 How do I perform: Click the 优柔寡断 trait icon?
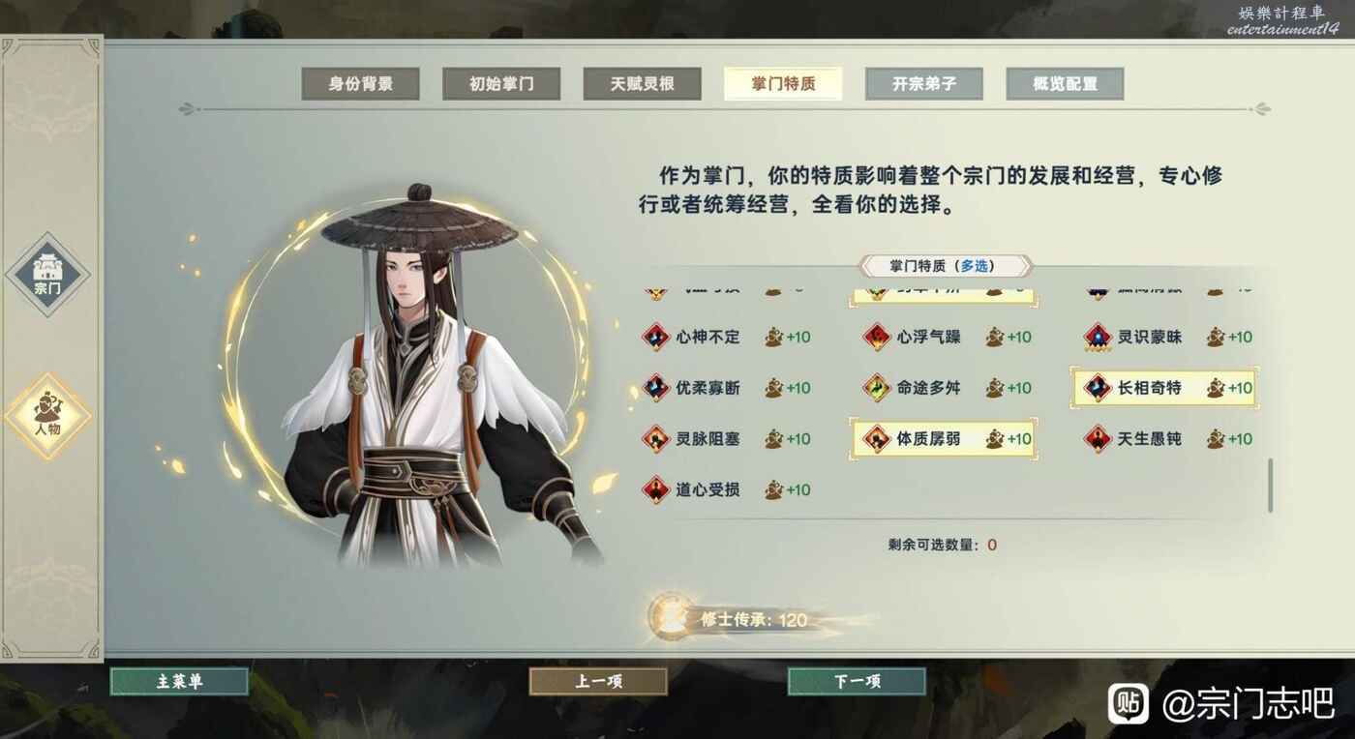[x=655, y=388]
